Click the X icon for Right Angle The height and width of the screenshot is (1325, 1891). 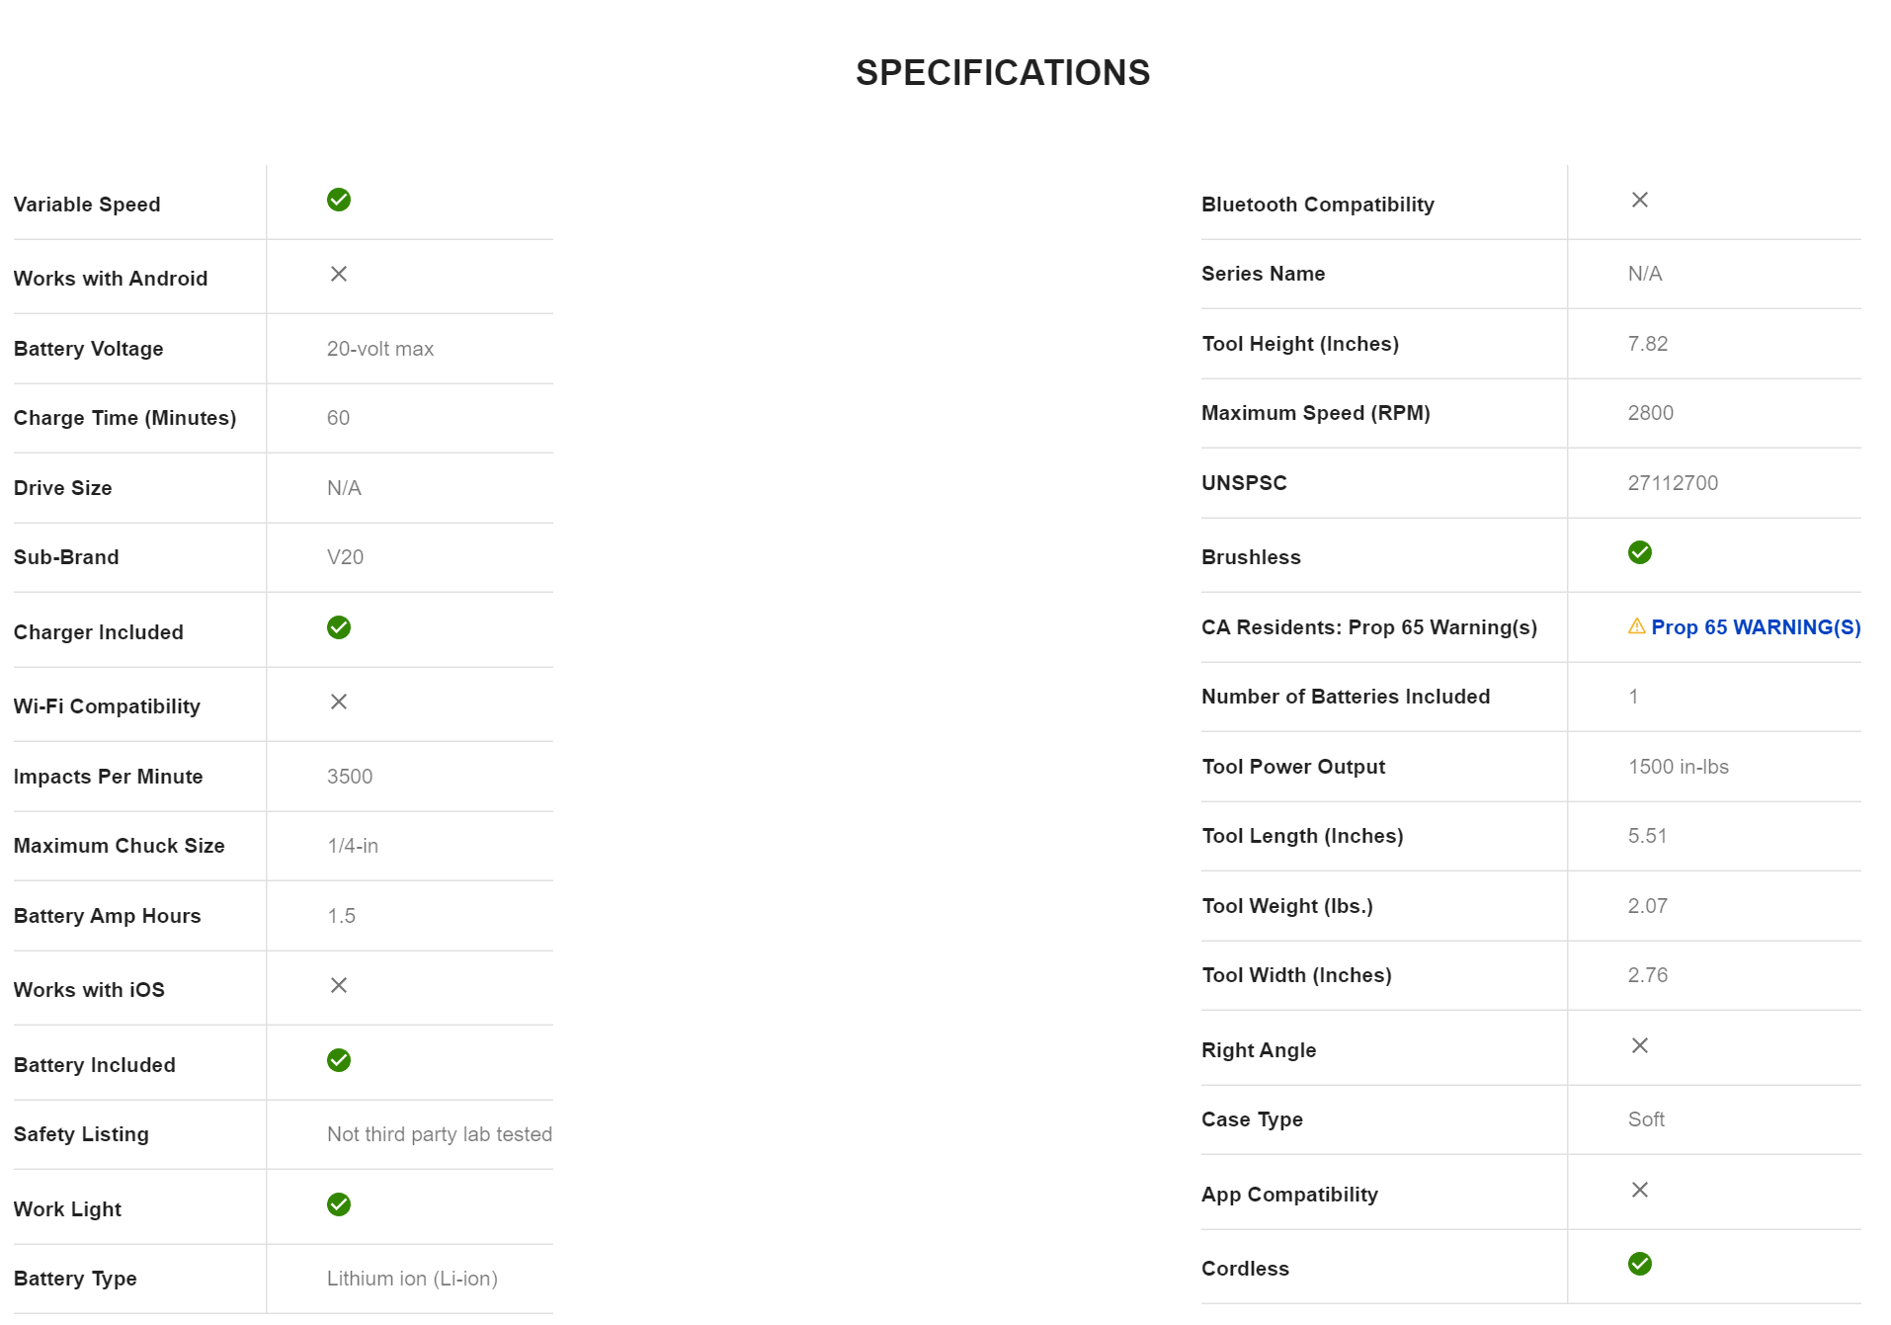click(x=1640, y=1045)
